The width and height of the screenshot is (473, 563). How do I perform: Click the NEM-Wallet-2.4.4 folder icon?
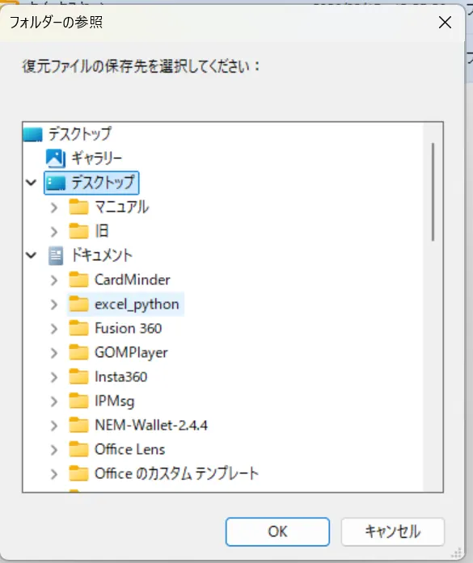[x=78, y=425]
